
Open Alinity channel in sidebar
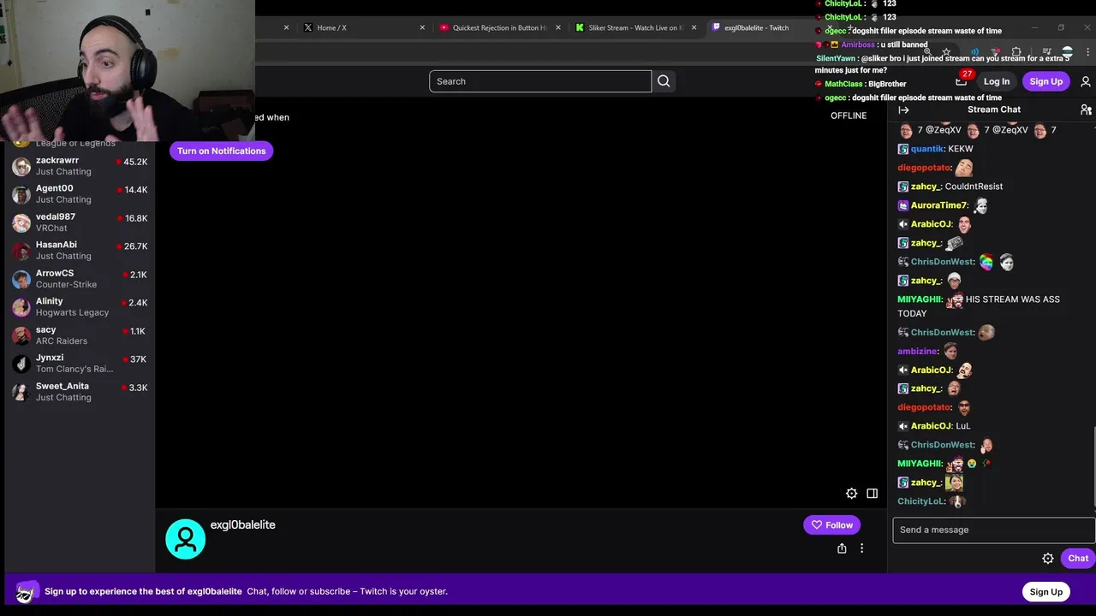pos(79,307)
